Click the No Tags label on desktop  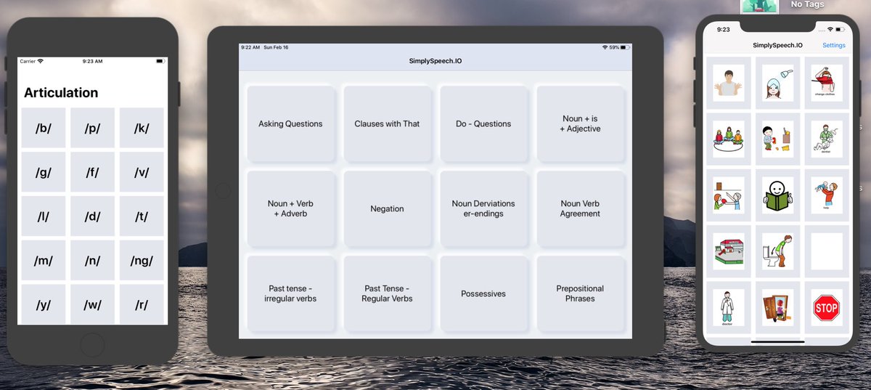coord(807,4)
